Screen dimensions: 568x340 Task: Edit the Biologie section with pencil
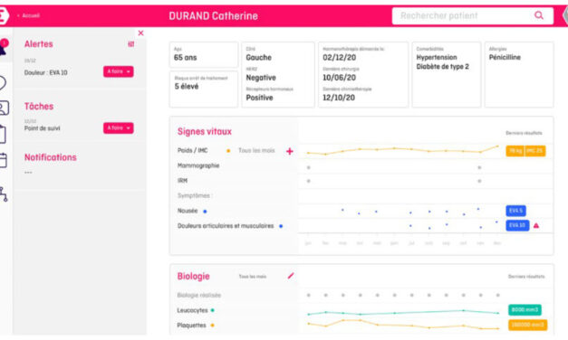291,276
